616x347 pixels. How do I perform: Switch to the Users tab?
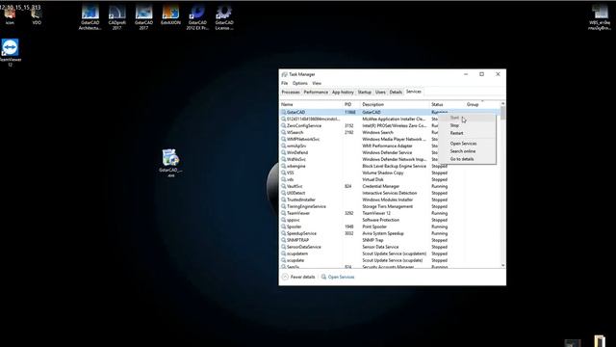pyautogui.click(x=380, y=93)
